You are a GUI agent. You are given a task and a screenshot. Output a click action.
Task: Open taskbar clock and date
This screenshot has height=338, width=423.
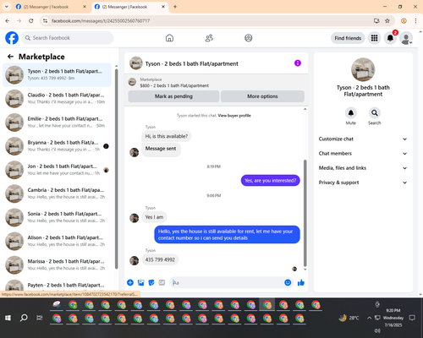pyautogui.click(x=393, y=318)
